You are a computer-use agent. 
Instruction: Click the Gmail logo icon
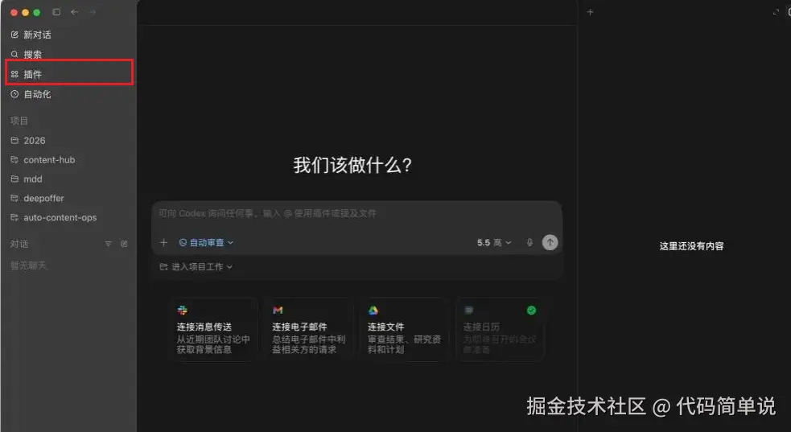click(x=278, y=310)
